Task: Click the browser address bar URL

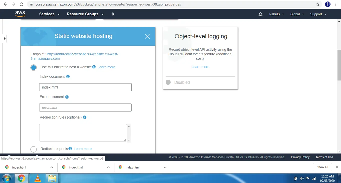Action: click(108, 4)
